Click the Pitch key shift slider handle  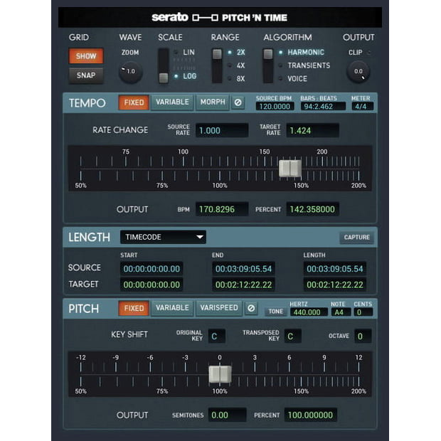click(220, 374)
